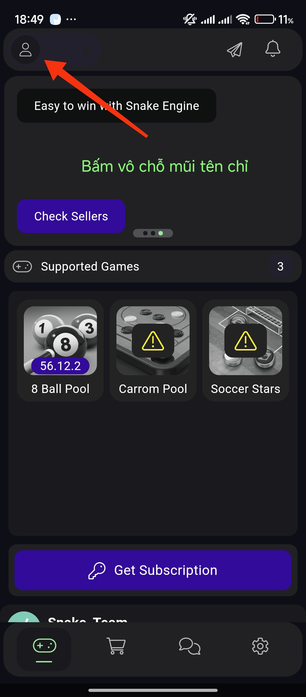Open the user profile icon

click(x=25, y=50)
